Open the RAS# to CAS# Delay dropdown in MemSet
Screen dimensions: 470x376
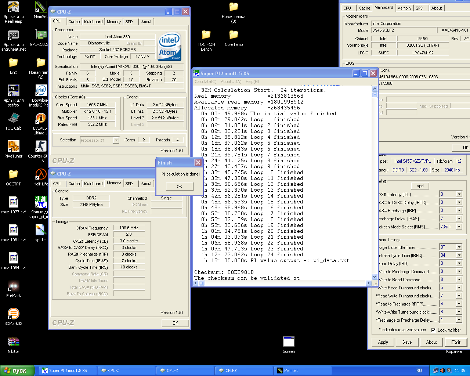tap(459, 202)
